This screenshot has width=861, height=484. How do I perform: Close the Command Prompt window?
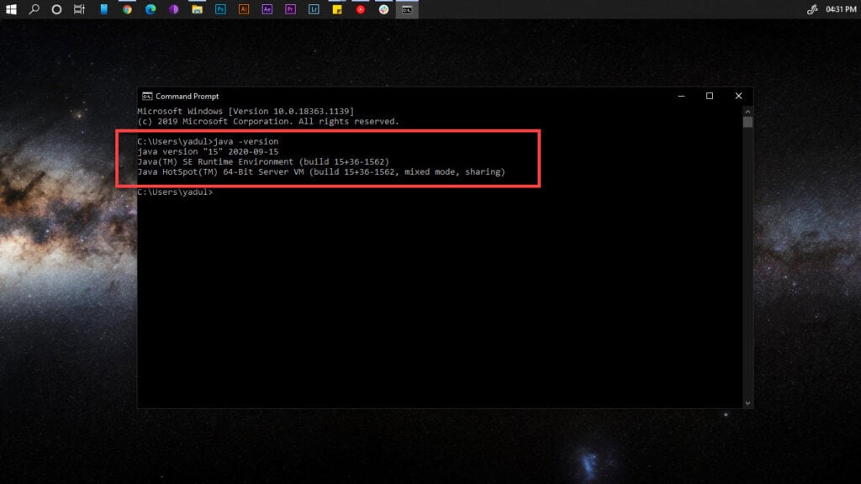(x=738, y=96)
